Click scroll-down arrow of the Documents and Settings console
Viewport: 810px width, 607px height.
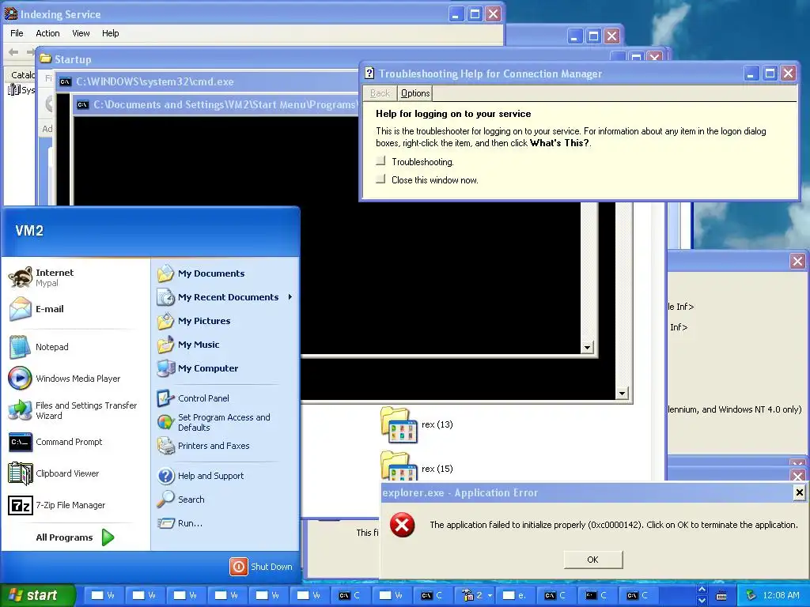pyautogui.click(x=587, y=348)
